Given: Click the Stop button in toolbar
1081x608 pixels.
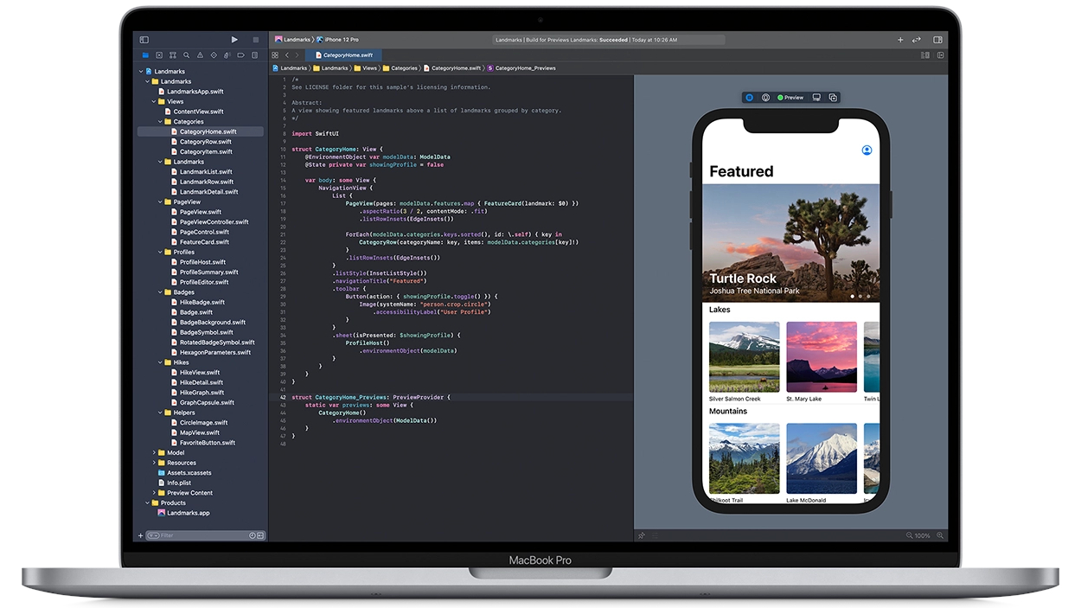Looking at the screenshot, I should click(x=255, y=40).
